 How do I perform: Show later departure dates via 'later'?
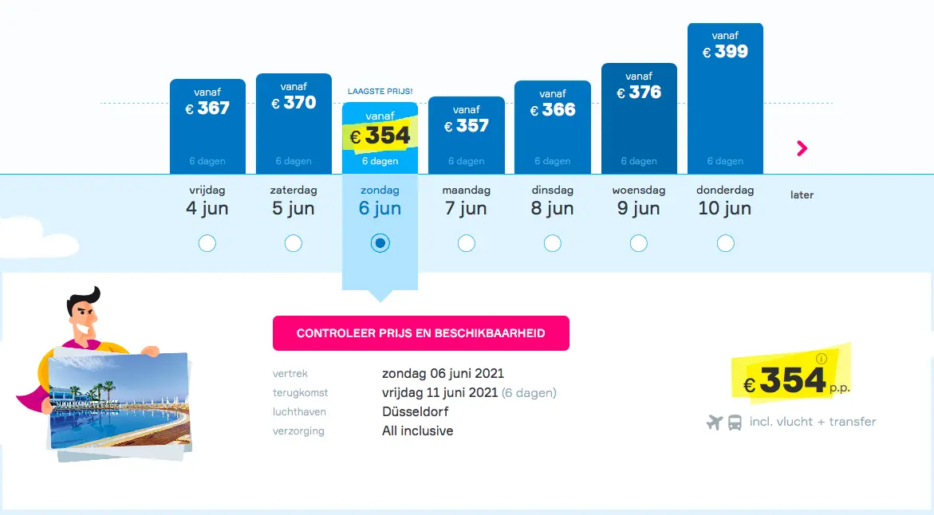tap(802, 195)
